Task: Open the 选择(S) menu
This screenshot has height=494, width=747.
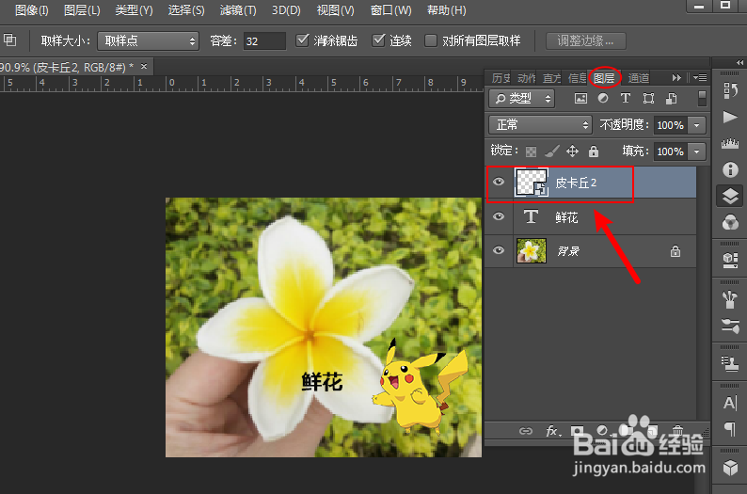Action: tap(185, 10)
